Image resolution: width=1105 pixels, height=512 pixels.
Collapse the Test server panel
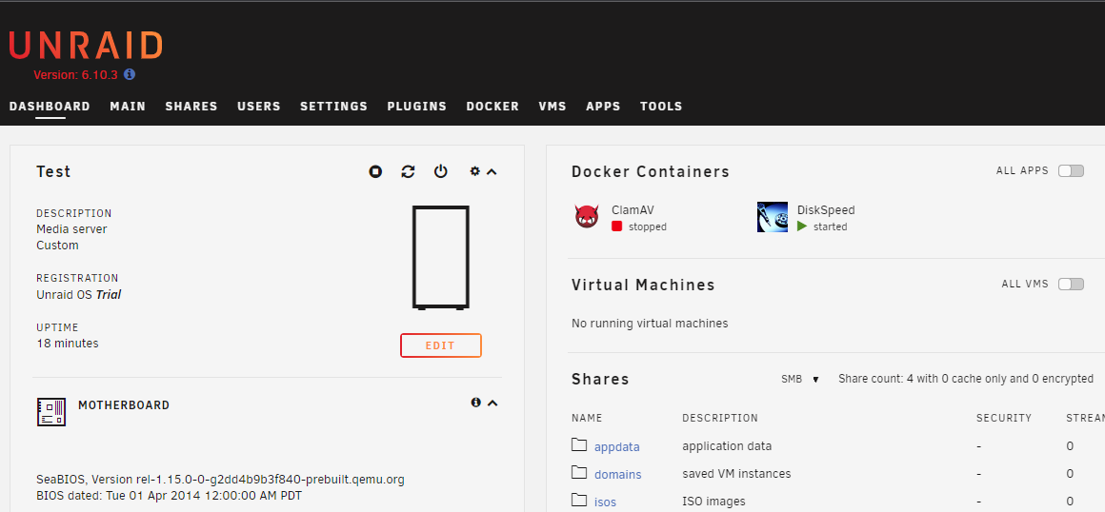(x=492, y=171)
